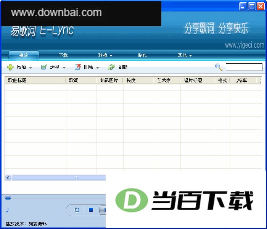Sort by 歌曲标题 column header

tap(35, 80)
